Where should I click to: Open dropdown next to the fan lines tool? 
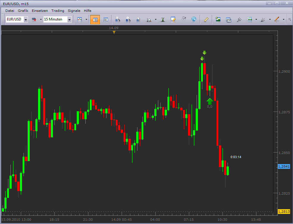[x=270, y=19]
